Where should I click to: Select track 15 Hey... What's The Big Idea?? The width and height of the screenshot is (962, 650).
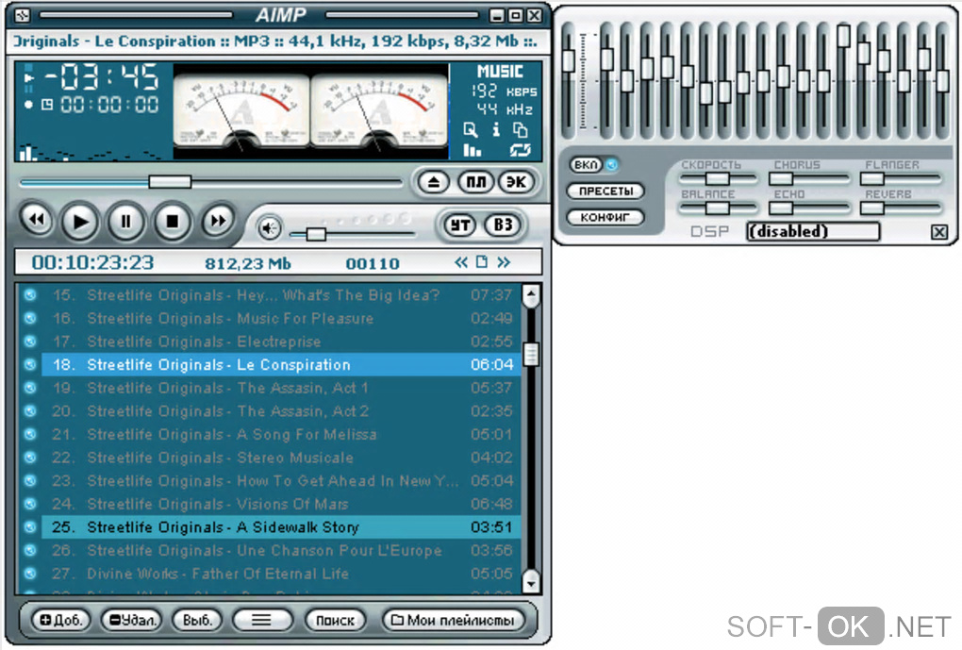281,295
